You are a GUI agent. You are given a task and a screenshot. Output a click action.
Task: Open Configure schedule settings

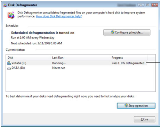(127, 33)
